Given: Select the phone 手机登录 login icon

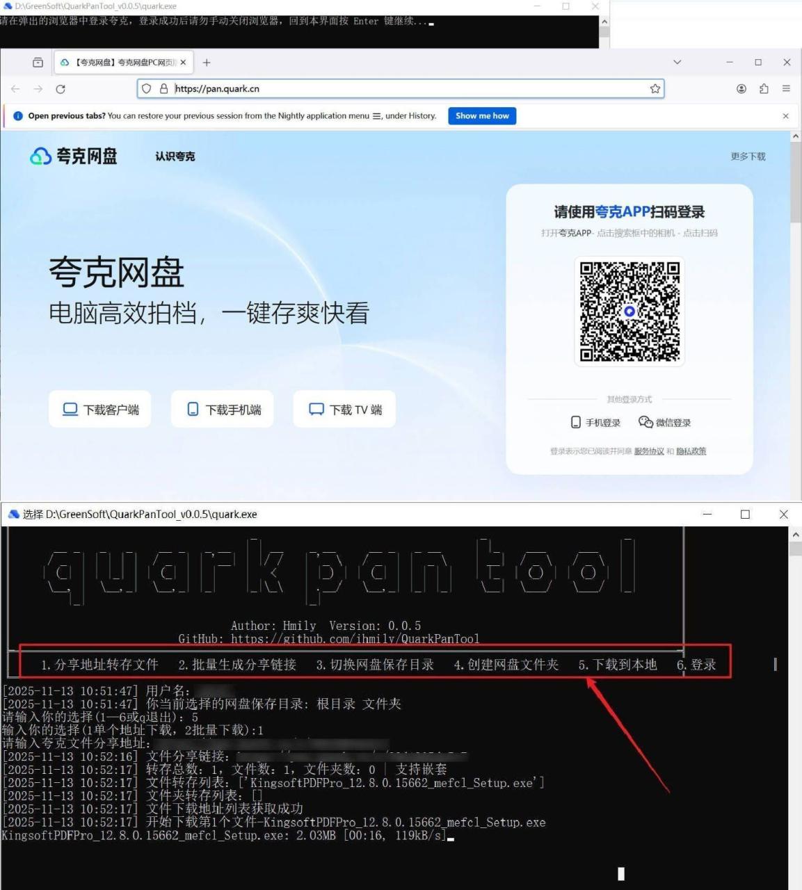Looking at the screenshot, I should click(x=575, y=421).
